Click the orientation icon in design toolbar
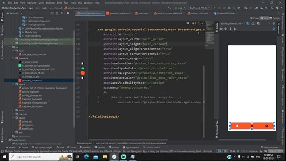Screen dimensions: 286x161 coord(253,24)
